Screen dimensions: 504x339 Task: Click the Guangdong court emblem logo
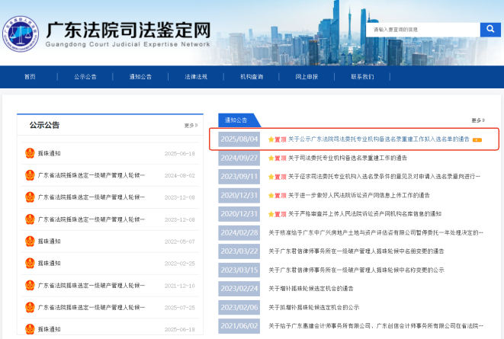click(x=21, y=33)
